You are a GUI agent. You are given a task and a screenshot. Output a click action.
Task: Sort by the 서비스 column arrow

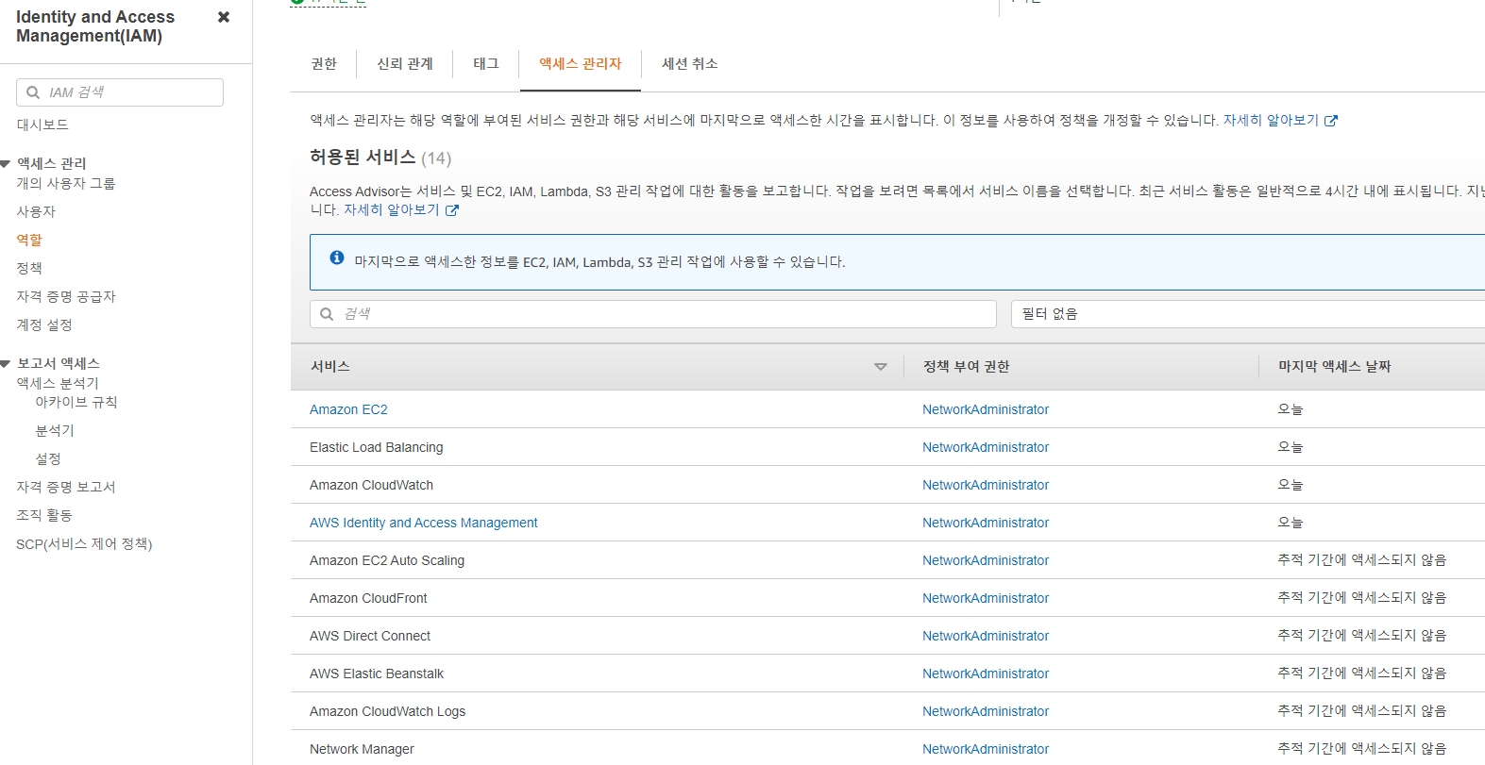click(881, 367)
